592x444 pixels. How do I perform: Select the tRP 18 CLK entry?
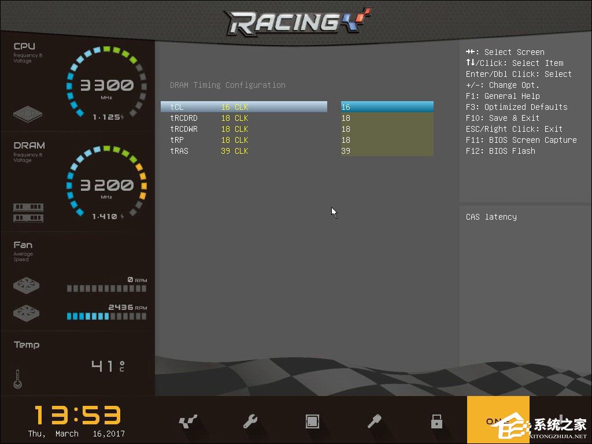[x=243, y=140]
